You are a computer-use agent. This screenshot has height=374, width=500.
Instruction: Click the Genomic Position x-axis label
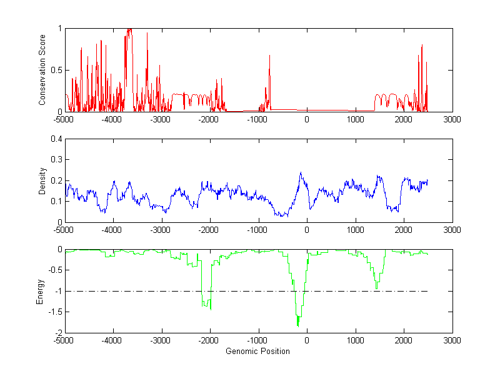(x=257, y=352)
